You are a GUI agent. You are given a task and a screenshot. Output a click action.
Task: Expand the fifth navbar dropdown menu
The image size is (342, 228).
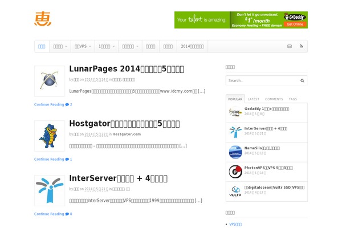pos(130,46)
